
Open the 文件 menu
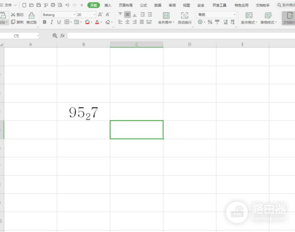pos(8,5)
